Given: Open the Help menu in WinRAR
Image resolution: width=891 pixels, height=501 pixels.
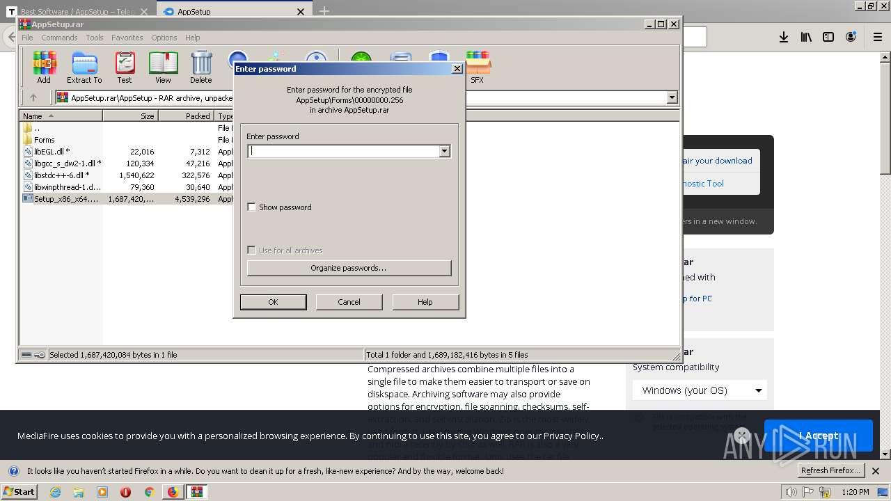Looking at the screenshot, I should coord(193,38).
